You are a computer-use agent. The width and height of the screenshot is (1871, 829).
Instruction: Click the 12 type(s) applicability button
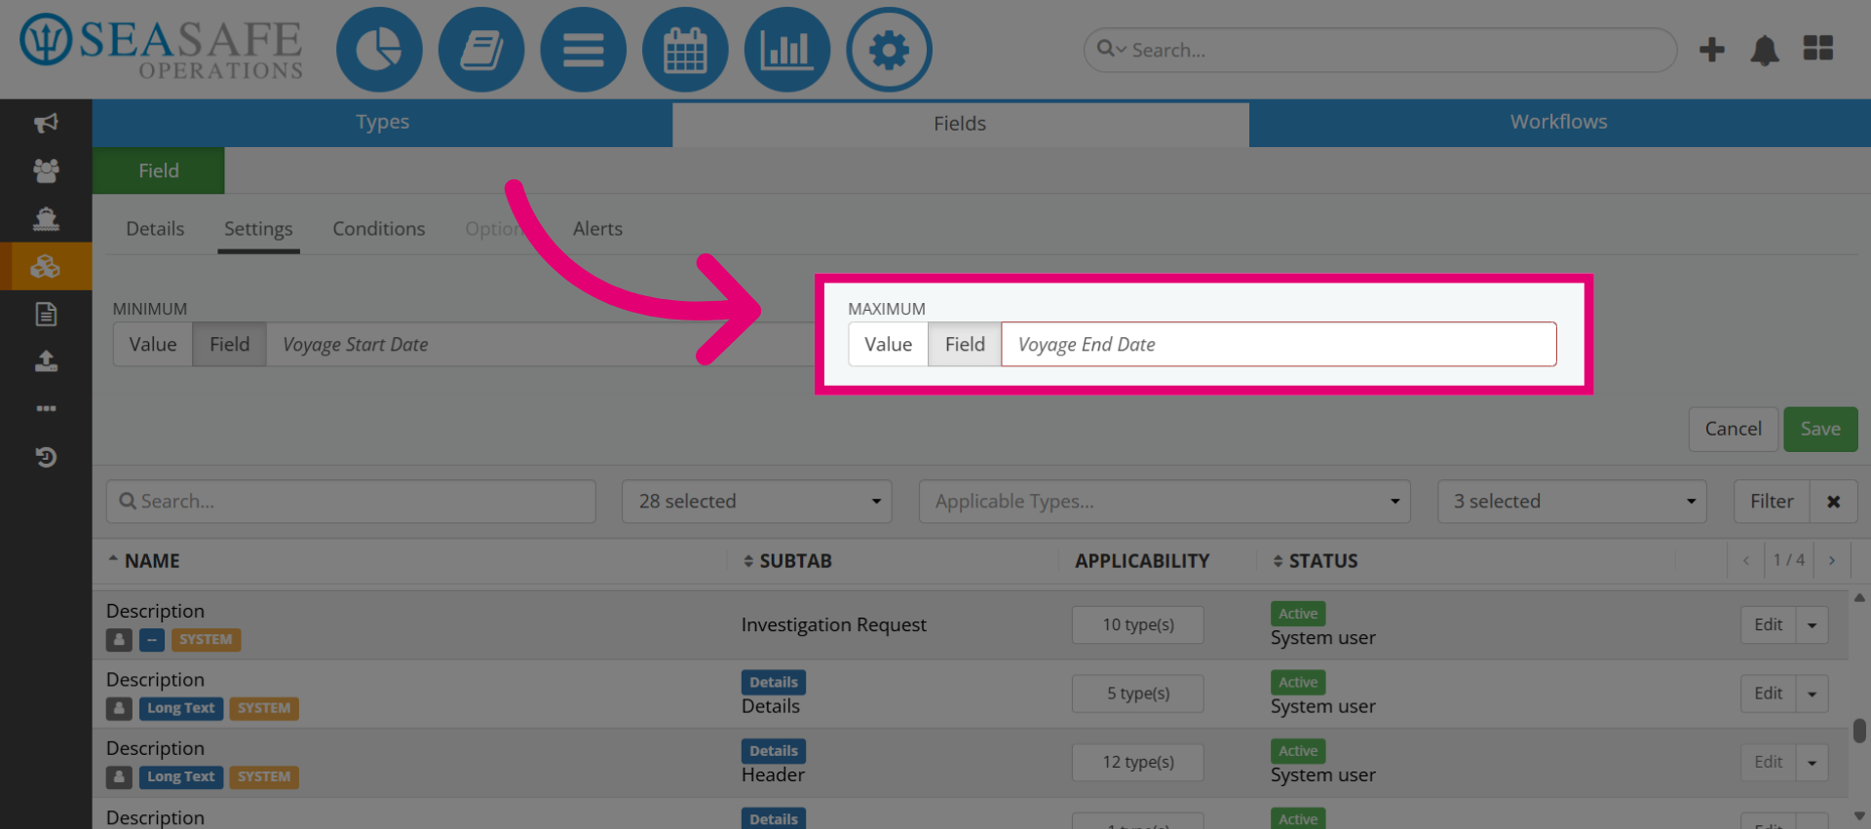pyautogui.click(x=1138, y=763)
